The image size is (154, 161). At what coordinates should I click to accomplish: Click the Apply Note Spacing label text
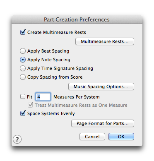pos(49,60)
